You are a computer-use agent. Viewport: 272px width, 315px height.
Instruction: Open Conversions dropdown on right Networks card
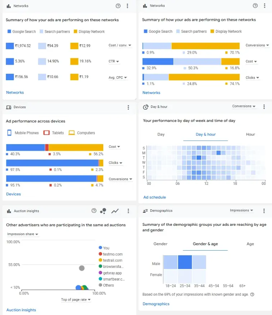coord(257,45)
